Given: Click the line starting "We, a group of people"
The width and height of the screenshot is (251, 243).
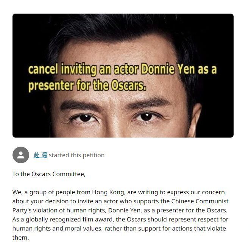Looking at the screenshot, I should 118,192.
